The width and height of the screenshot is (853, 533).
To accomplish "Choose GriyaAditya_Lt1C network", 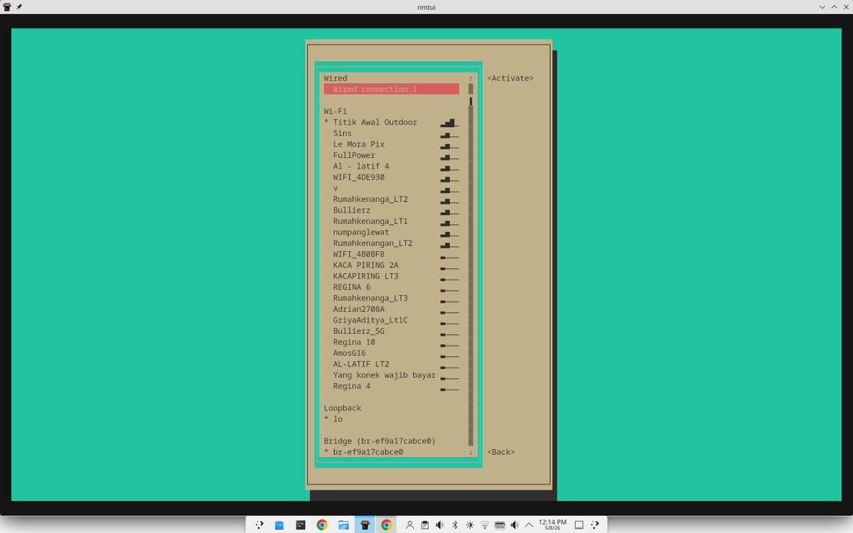I will pyautogui.click(x=391, y=320).
